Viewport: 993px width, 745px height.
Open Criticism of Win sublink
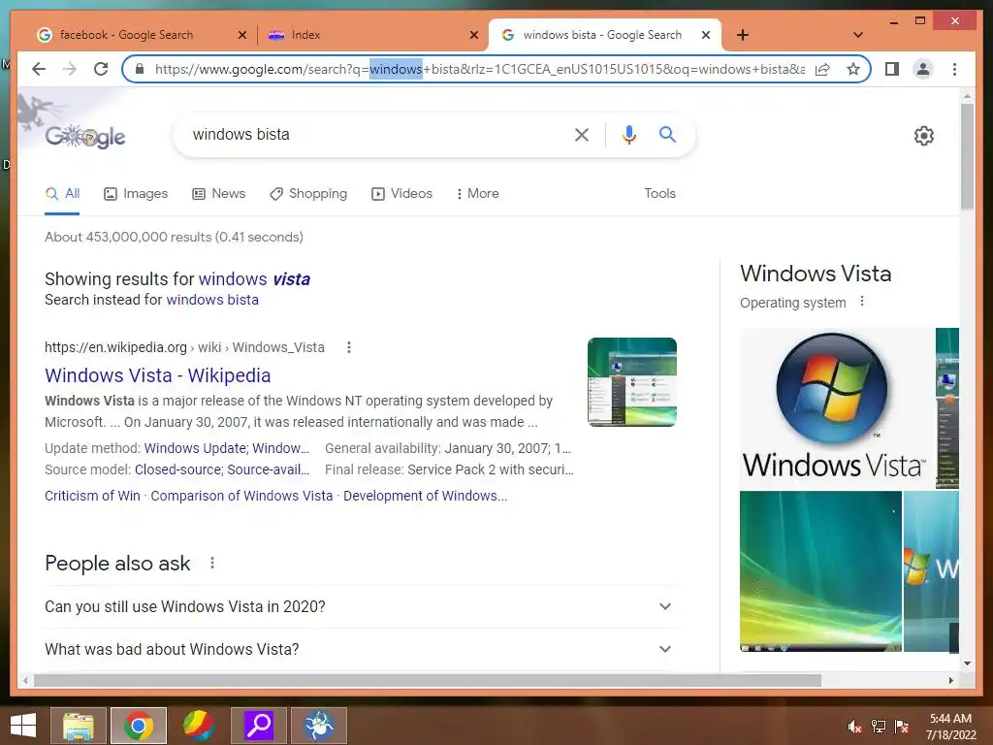(92, 496)
